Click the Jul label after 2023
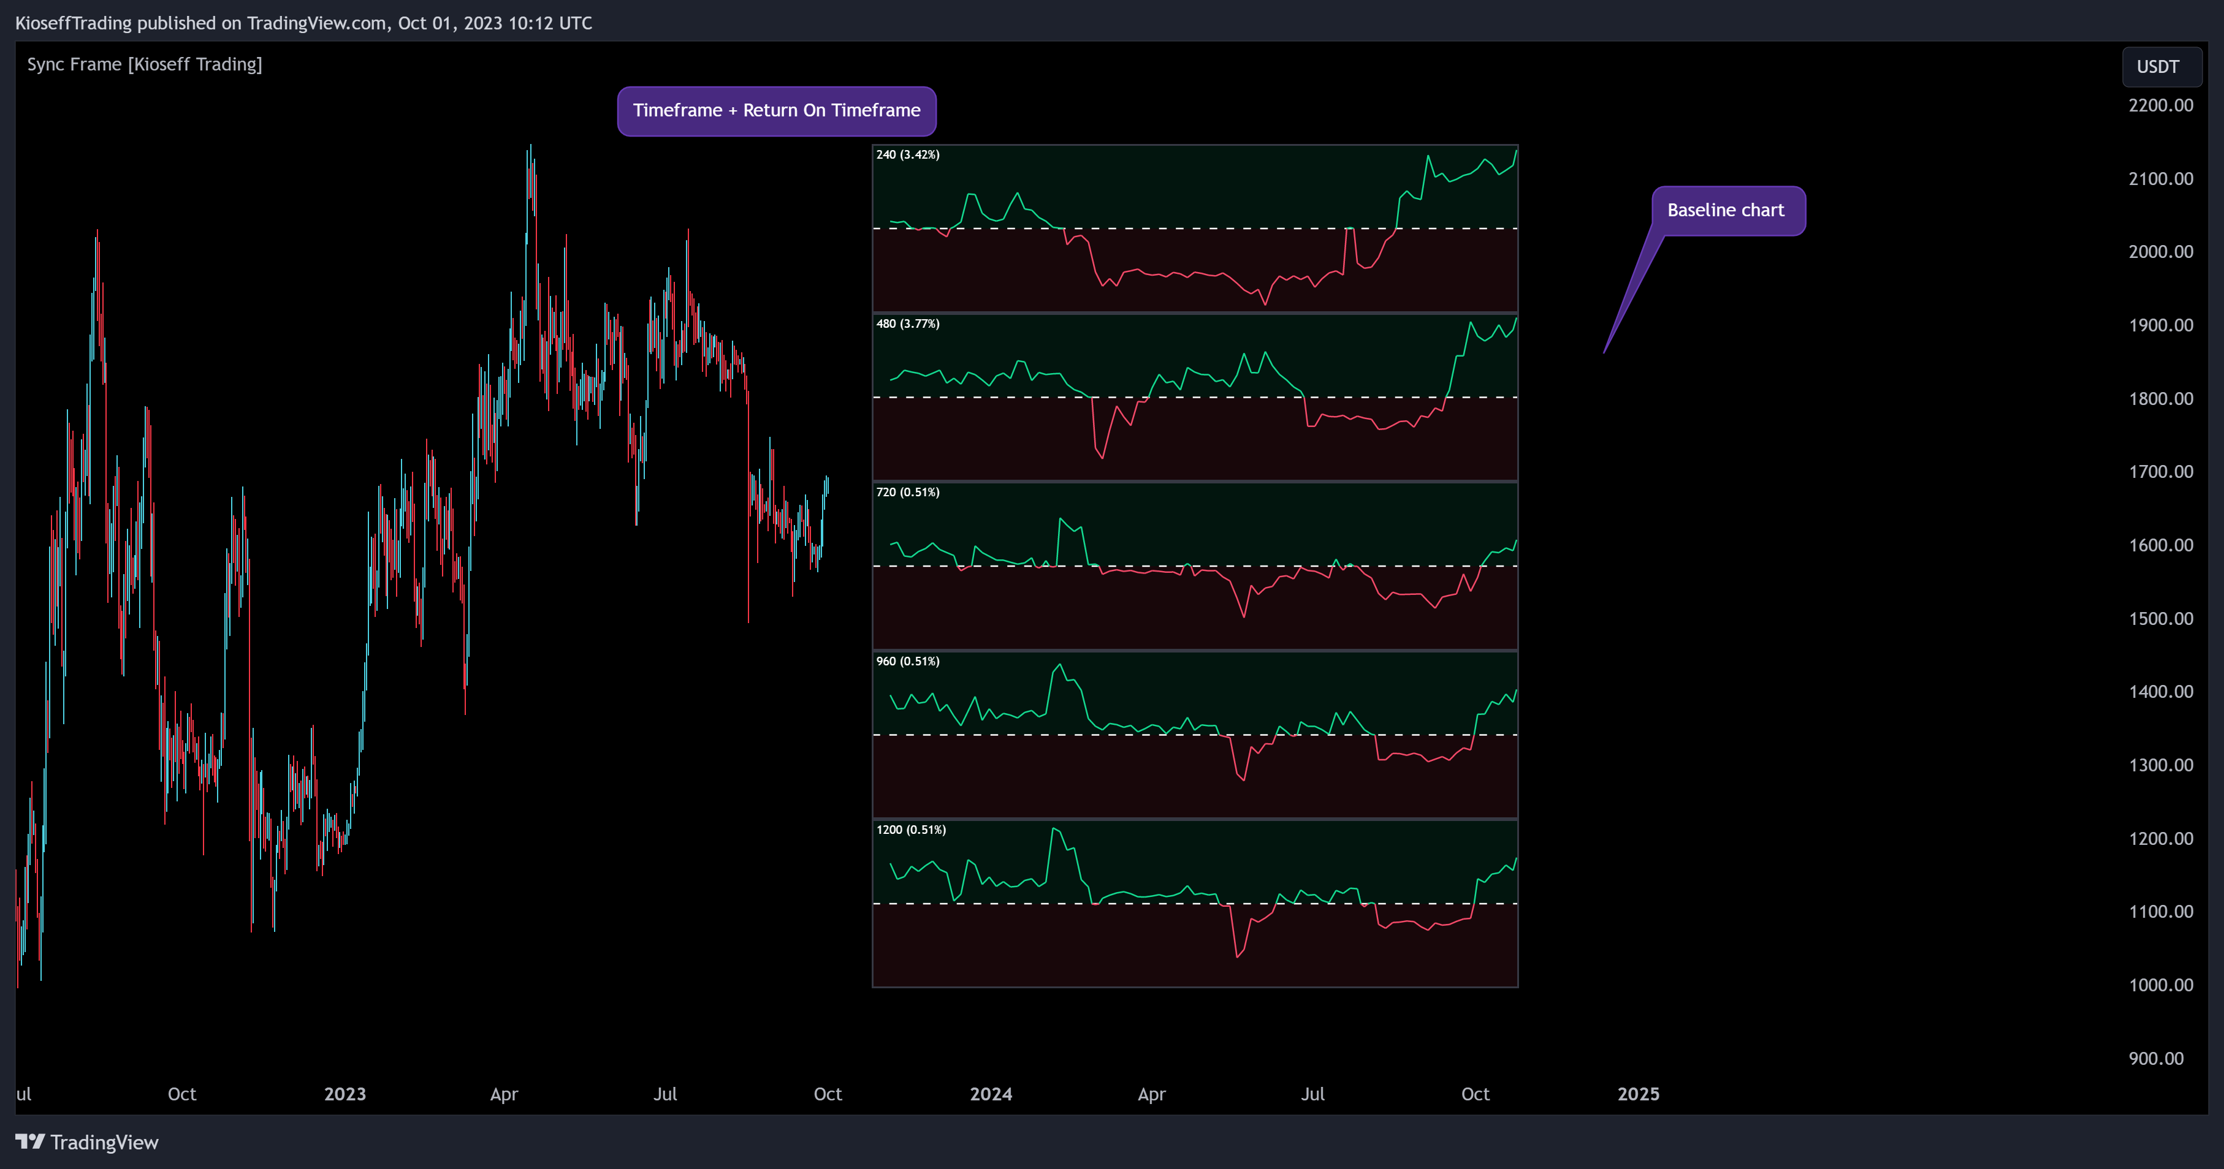The height and width of the screenshot is (1169, 2224). tap(665, 1094)
